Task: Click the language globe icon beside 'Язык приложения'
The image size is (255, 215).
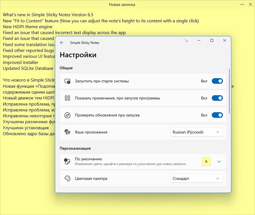Action: (x=67, y=132)
